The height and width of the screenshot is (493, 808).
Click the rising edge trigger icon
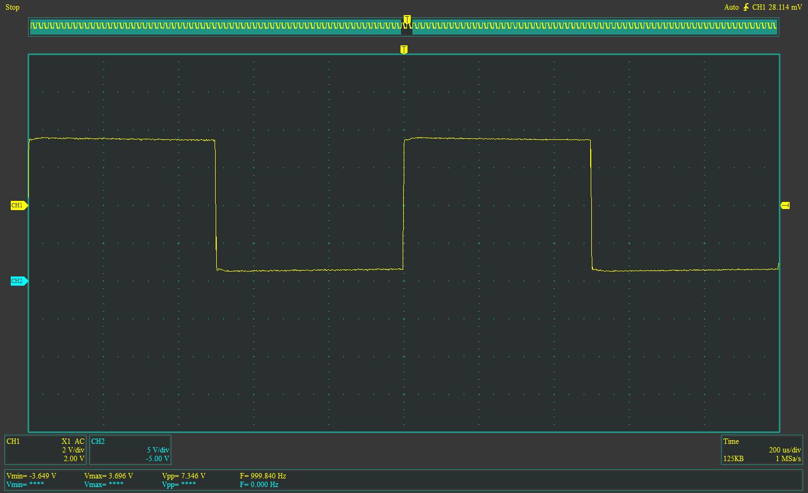[746, 7]
